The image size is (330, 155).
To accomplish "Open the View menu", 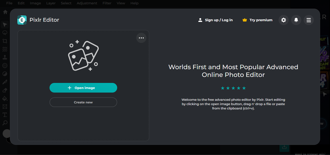I will [121, 3].
